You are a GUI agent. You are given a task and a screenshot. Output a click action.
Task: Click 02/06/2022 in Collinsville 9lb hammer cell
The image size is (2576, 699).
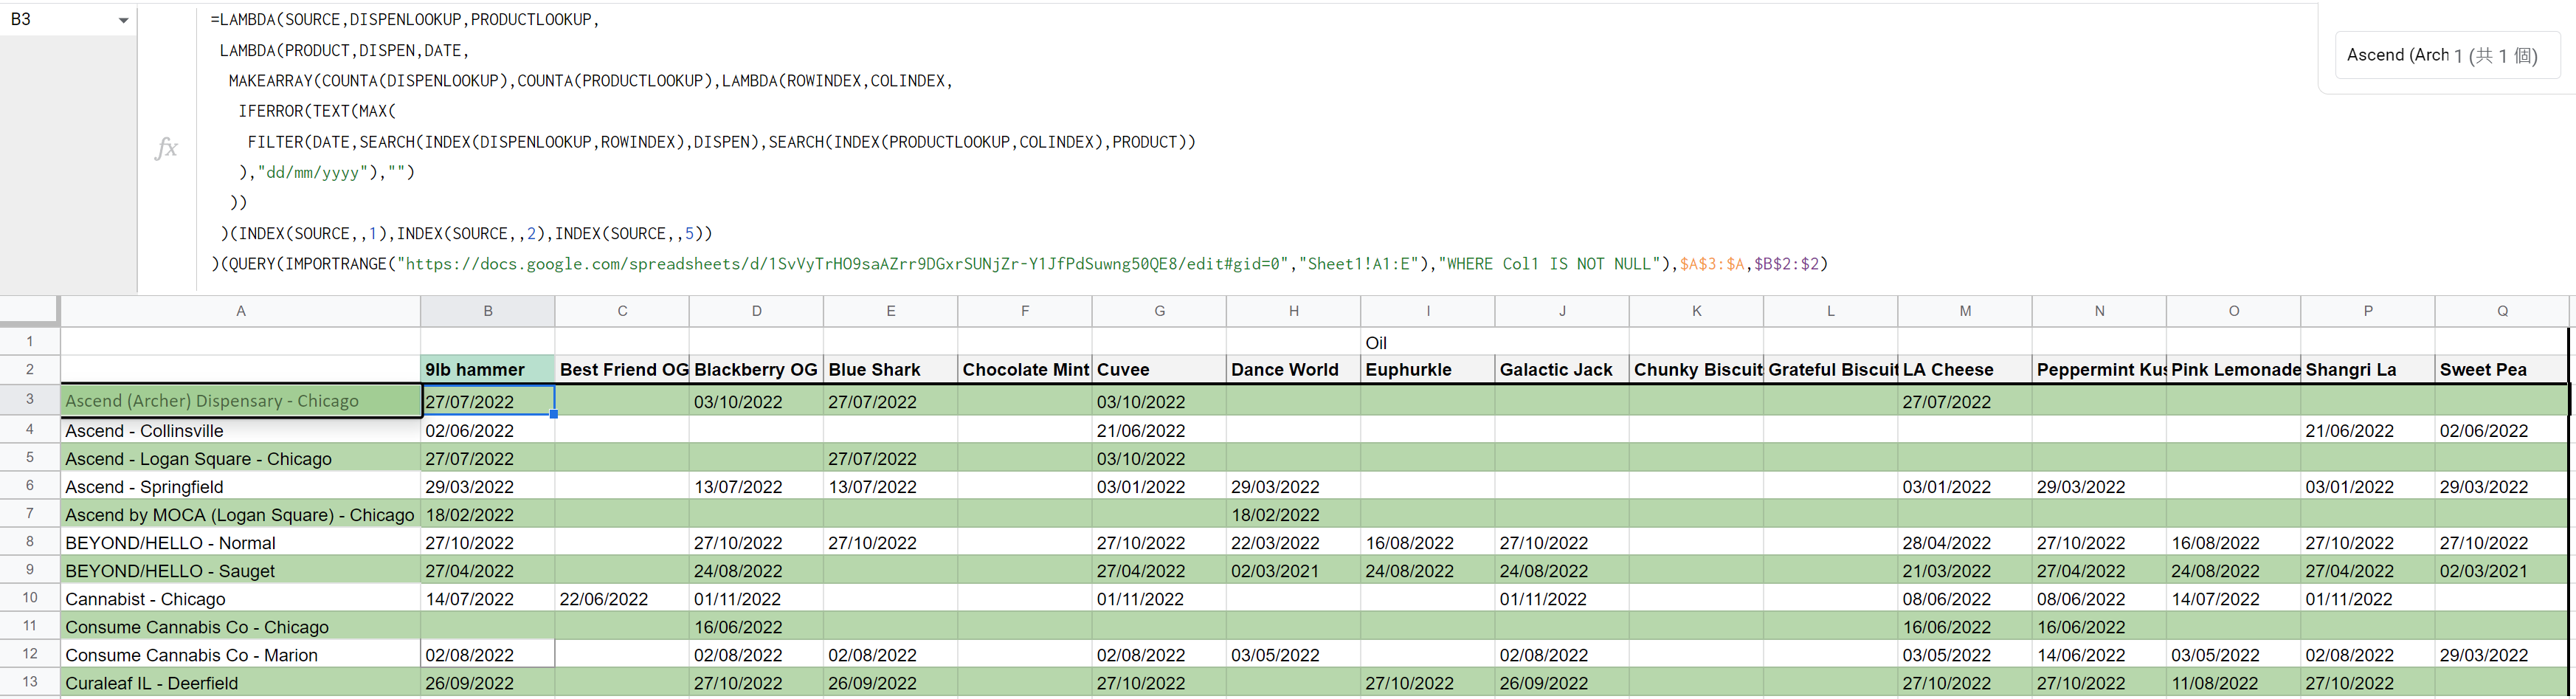(x=487, y=430)
